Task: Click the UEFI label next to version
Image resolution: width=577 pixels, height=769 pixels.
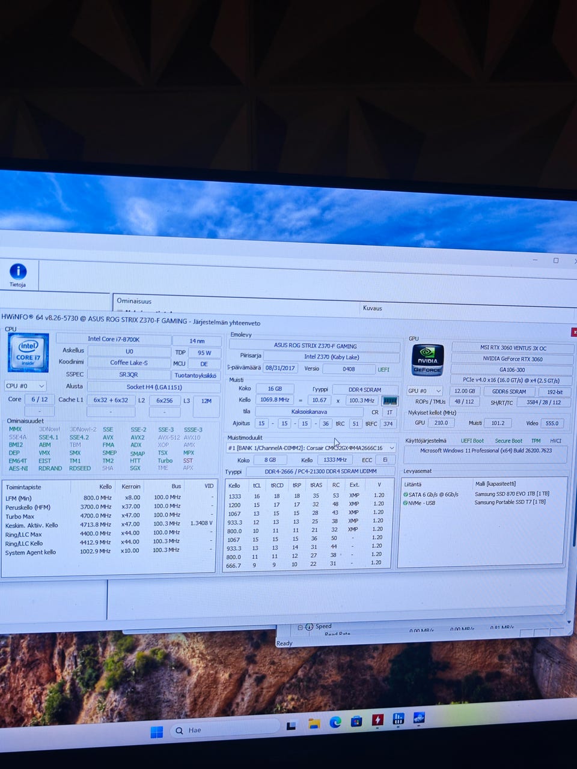Action: click(x=383, y=369)
